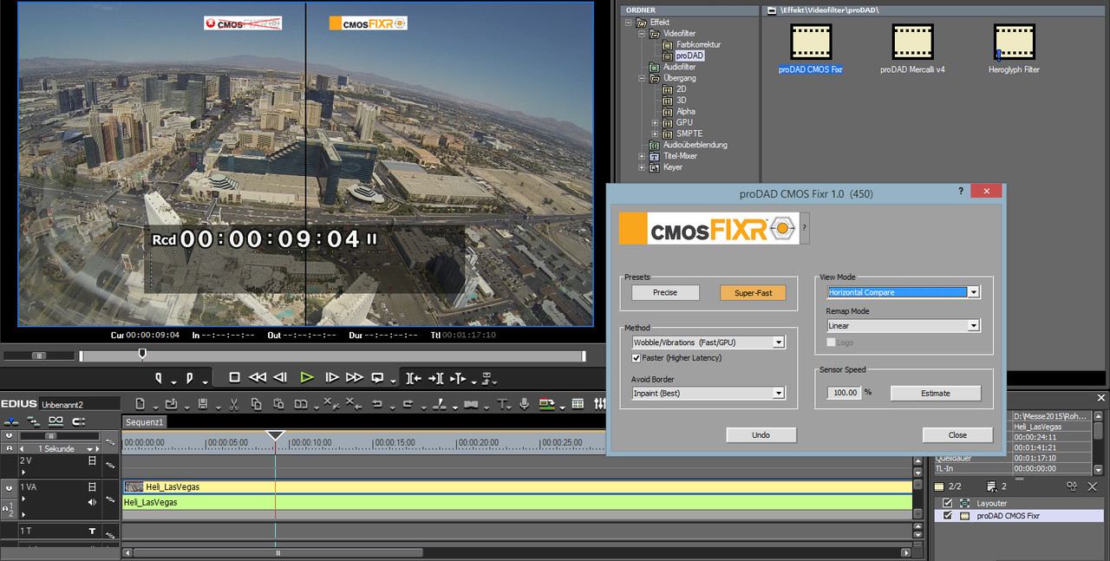Select the proDAD folder in tree
The image size is (1110, 561).
click(690, 55)
